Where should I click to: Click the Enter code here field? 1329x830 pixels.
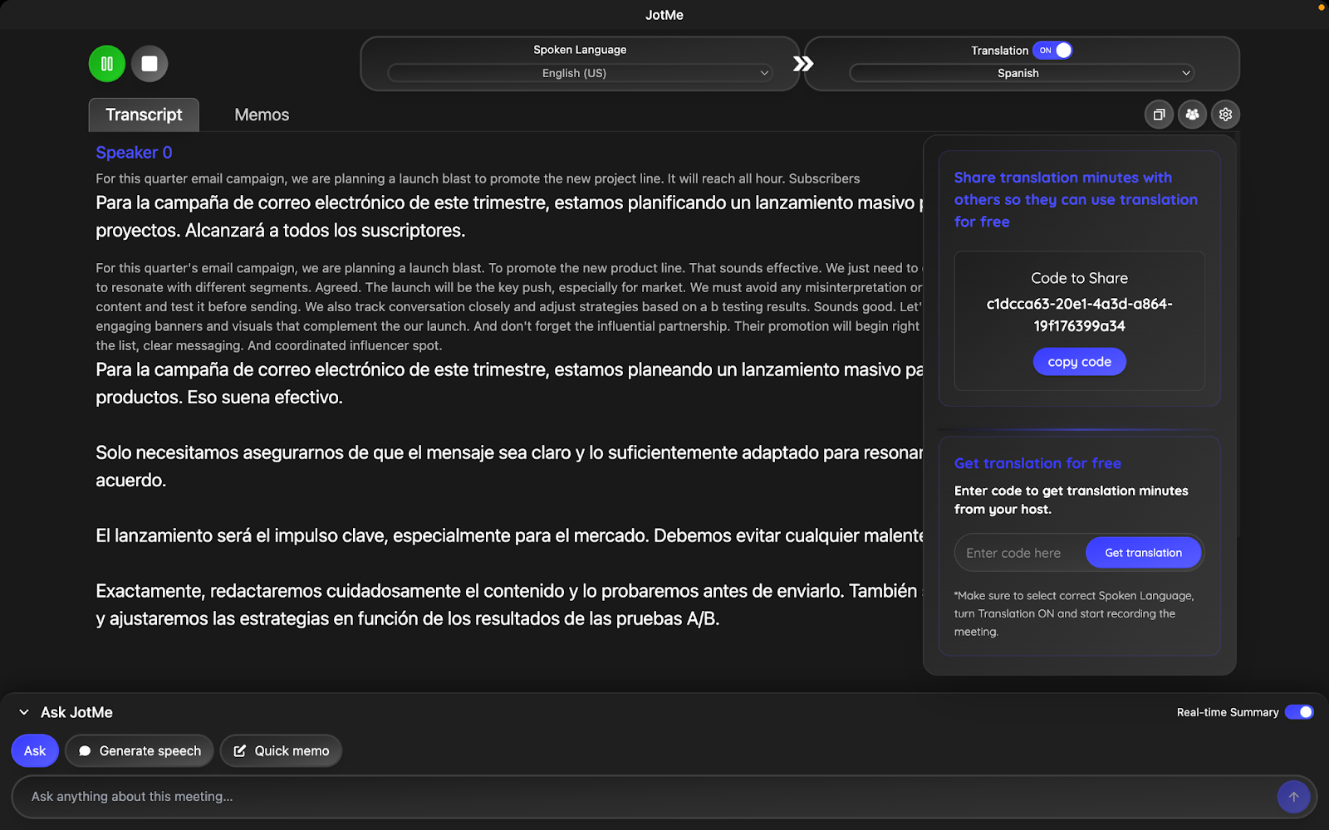pyautogui.click(x=1015, y=552)
